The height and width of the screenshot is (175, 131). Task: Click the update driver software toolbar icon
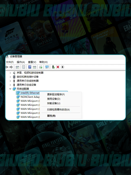point(41,67)
